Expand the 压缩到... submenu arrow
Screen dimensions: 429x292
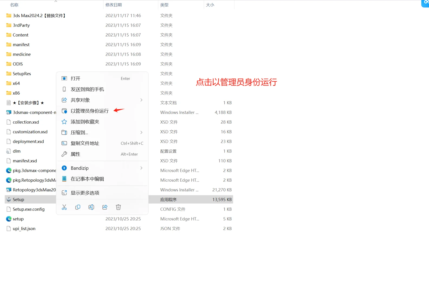pos(141,132)
